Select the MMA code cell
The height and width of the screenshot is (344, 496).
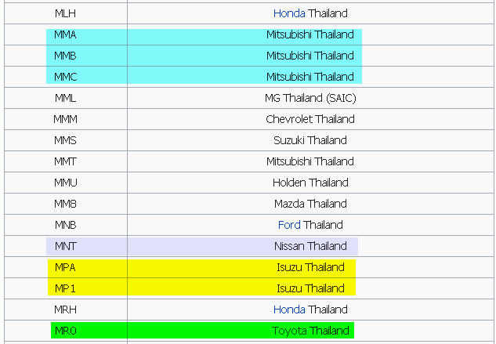point(66,34)
